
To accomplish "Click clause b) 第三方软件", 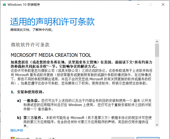I will (x=84, y=121).
